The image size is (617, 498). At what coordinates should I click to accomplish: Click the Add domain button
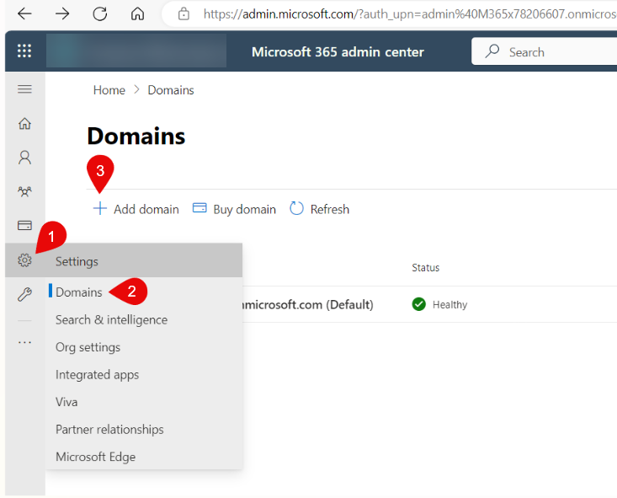136,209
